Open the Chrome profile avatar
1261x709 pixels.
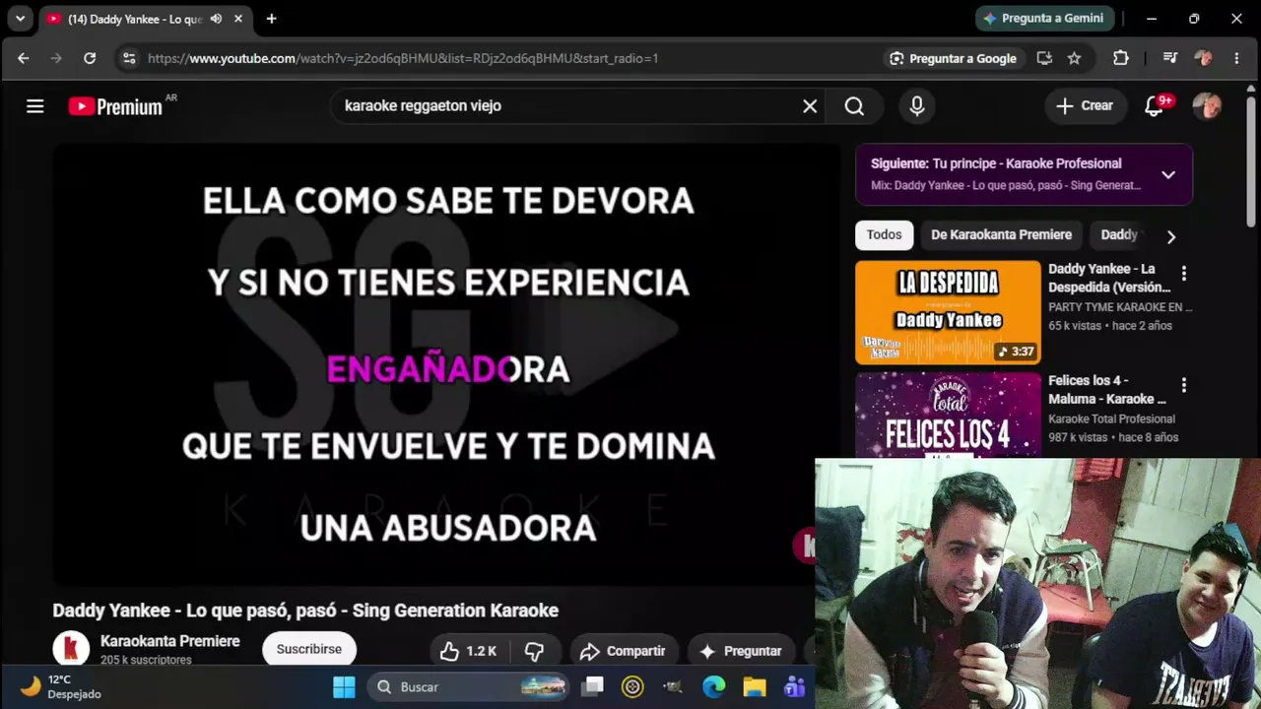(x=1203, y=58)
